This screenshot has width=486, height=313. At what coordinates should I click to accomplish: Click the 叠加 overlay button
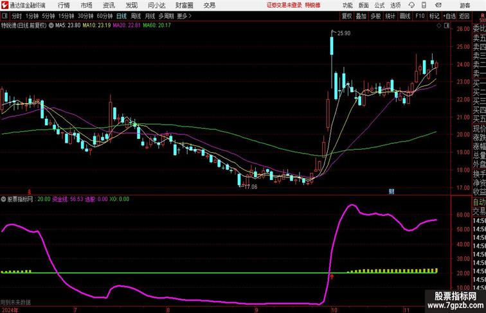point(361,16)
